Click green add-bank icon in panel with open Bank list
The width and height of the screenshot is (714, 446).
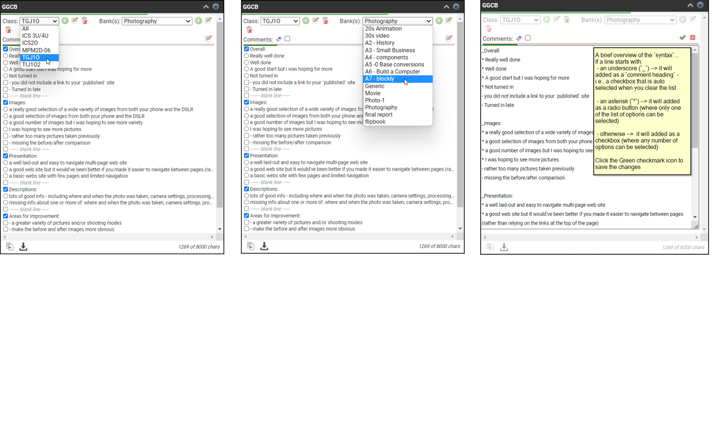(439, 21)
